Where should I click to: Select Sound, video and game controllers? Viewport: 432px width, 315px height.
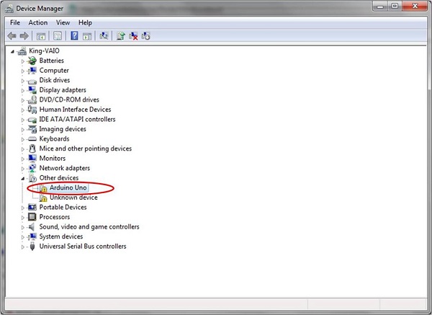click(89, 227)
